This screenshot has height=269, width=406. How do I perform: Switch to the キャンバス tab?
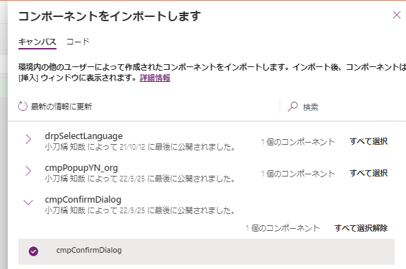tap(37, 42)
